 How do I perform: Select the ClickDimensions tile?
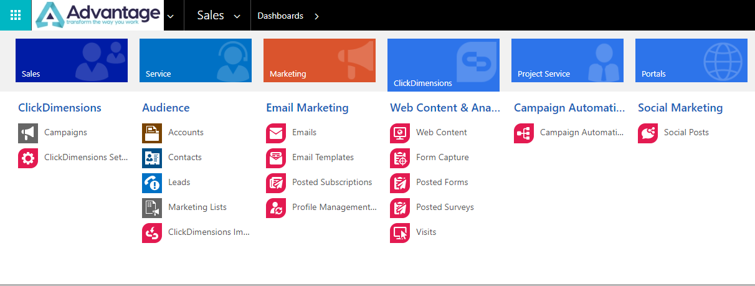click(x=444, y=65)
